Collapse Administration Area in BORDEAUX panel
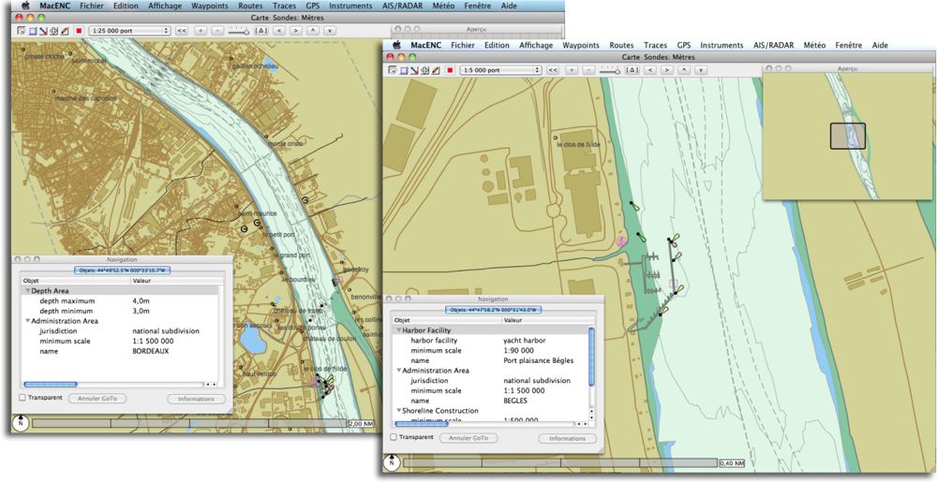This screenshot has width=937, height=482. pyautogui.click(x=27, y=321)
